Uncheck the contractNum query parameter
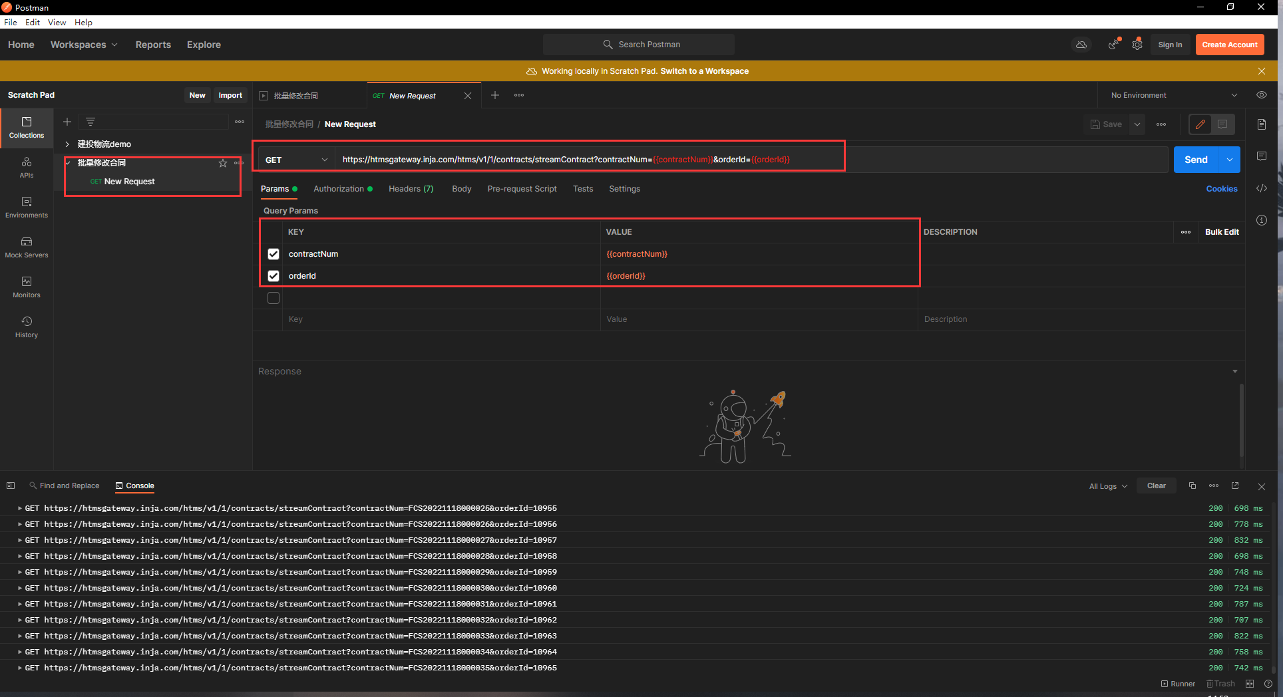1283x697 pixels. tap(274, 254)
